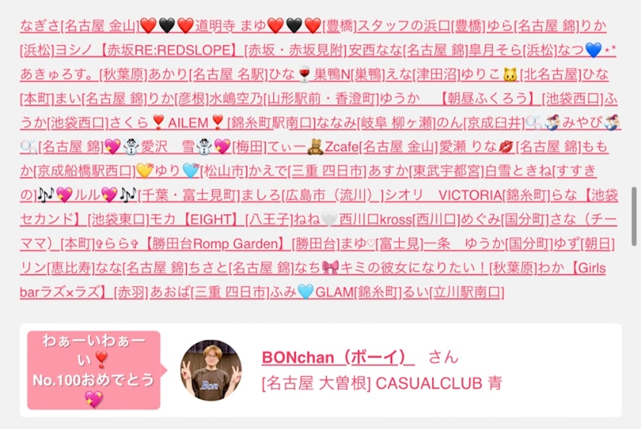Open the 【赤坂RE:REDSLOPE】 link

pos(168,50)
